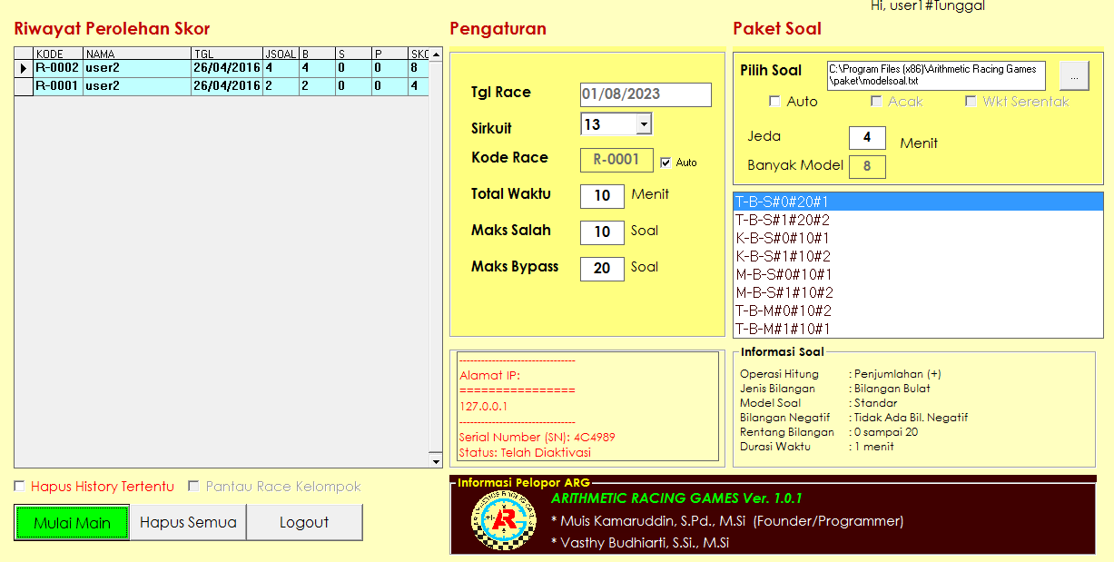Open the Sirkuit dropdown list
Screen dimensions: 1114x562
(x=644, y=124)
